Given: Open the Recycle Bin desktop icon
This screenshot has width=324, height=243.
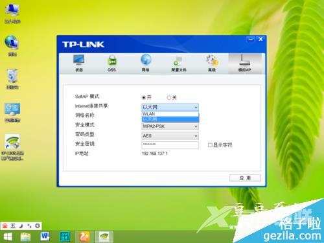Looking at the screenshot, I should pos(12,79).
